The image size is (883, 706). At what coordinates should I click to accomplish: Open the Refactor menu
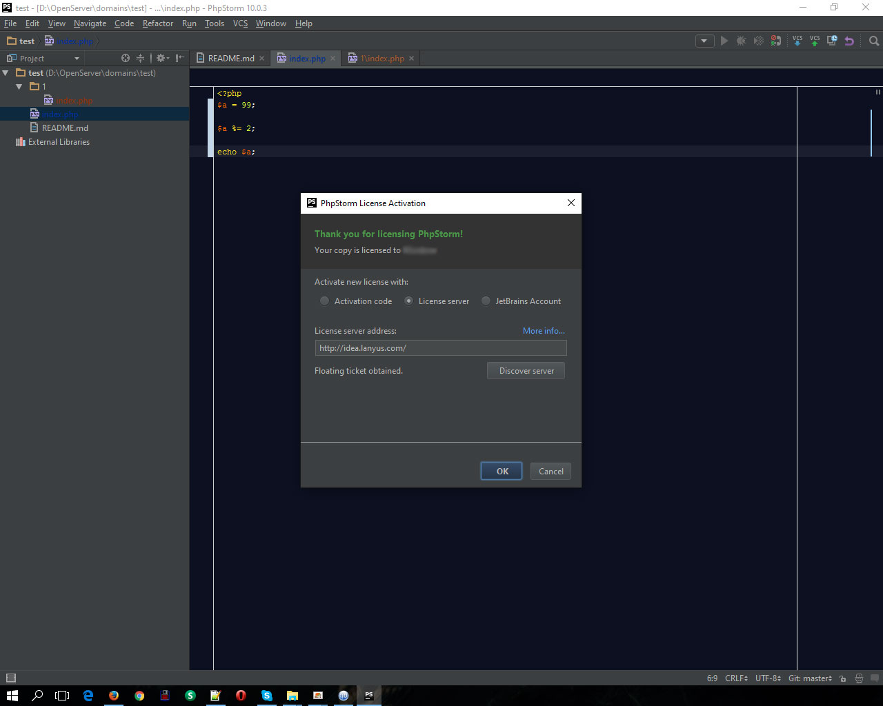pyautogui.click(x=158, y=23)
